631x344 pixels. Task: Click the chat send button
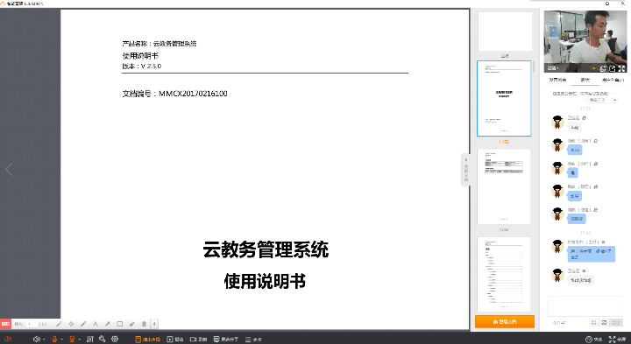(x=616, y=323)
